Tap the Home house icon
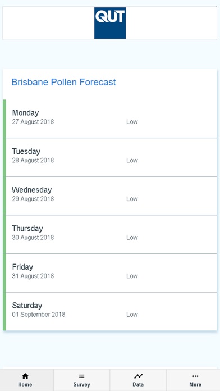 pos(25,376)
